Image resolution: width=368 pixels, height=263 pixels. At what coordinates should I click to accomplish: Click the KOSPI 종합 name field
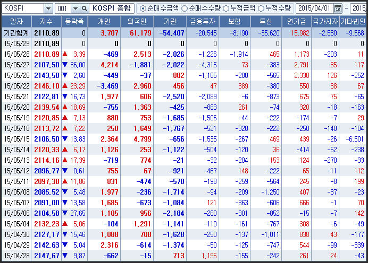[112, 8]
